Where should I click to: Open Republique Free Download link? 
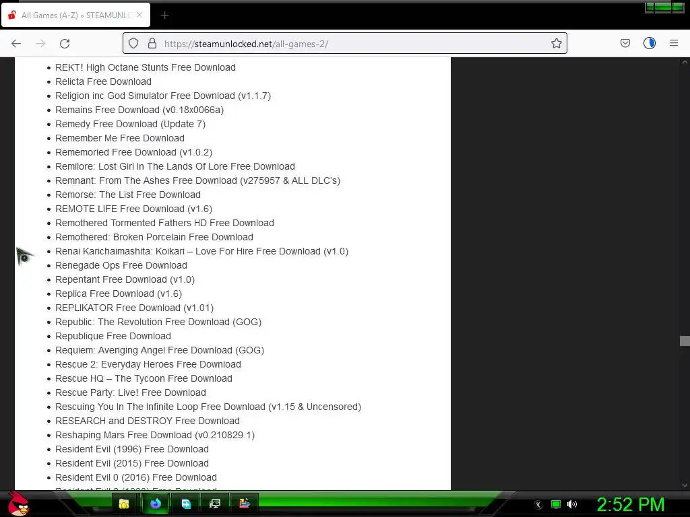coord(113,337)
